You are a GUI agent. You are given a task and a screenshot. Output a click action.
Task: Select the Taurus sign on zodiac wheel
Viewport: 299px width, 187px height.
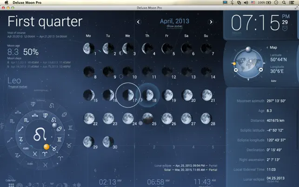54,148
